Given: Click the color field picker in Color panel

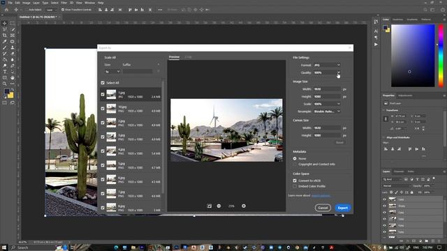Looking at the screenshot, I should click(413, 56).
